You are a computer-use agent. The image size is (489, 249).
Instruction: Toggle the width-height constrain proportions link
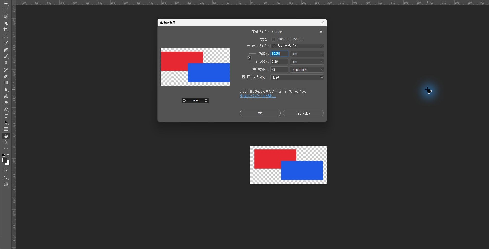point(249,58)
